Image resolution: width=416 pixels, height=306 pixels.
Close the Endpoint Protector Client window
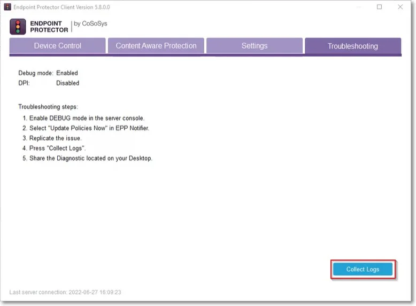point(400,7)
